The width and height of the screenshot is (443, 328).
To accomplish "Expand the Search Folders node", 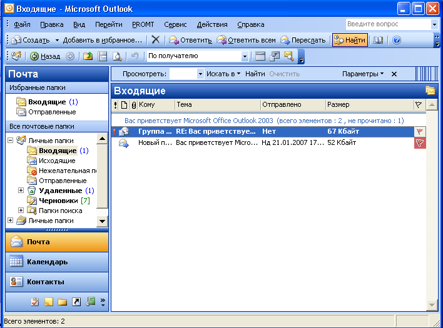I will (x=21, y=211).
